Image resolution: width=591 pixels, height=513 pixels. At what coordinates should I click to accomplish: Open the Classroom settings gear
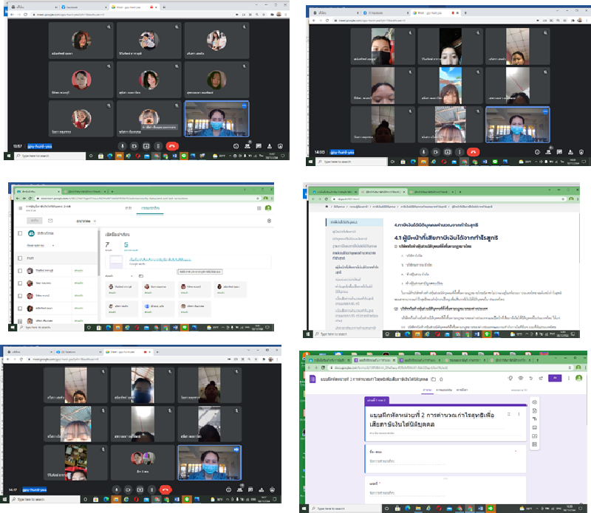click(269, 221)
